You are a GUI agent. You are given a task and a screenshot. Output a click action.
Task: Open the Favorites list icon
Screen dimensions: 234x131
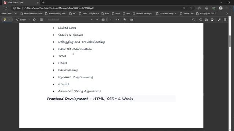[199, 8]
